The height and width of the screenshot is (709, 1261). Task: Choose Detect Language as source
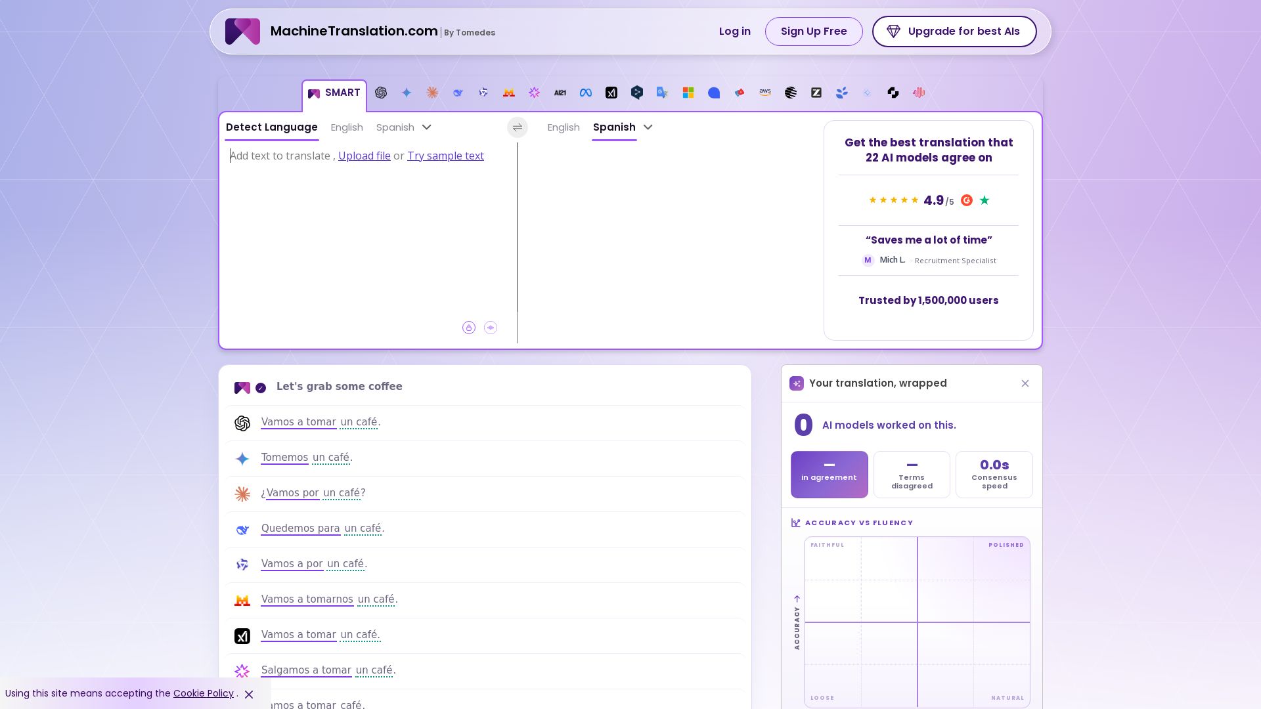[272, 127]
